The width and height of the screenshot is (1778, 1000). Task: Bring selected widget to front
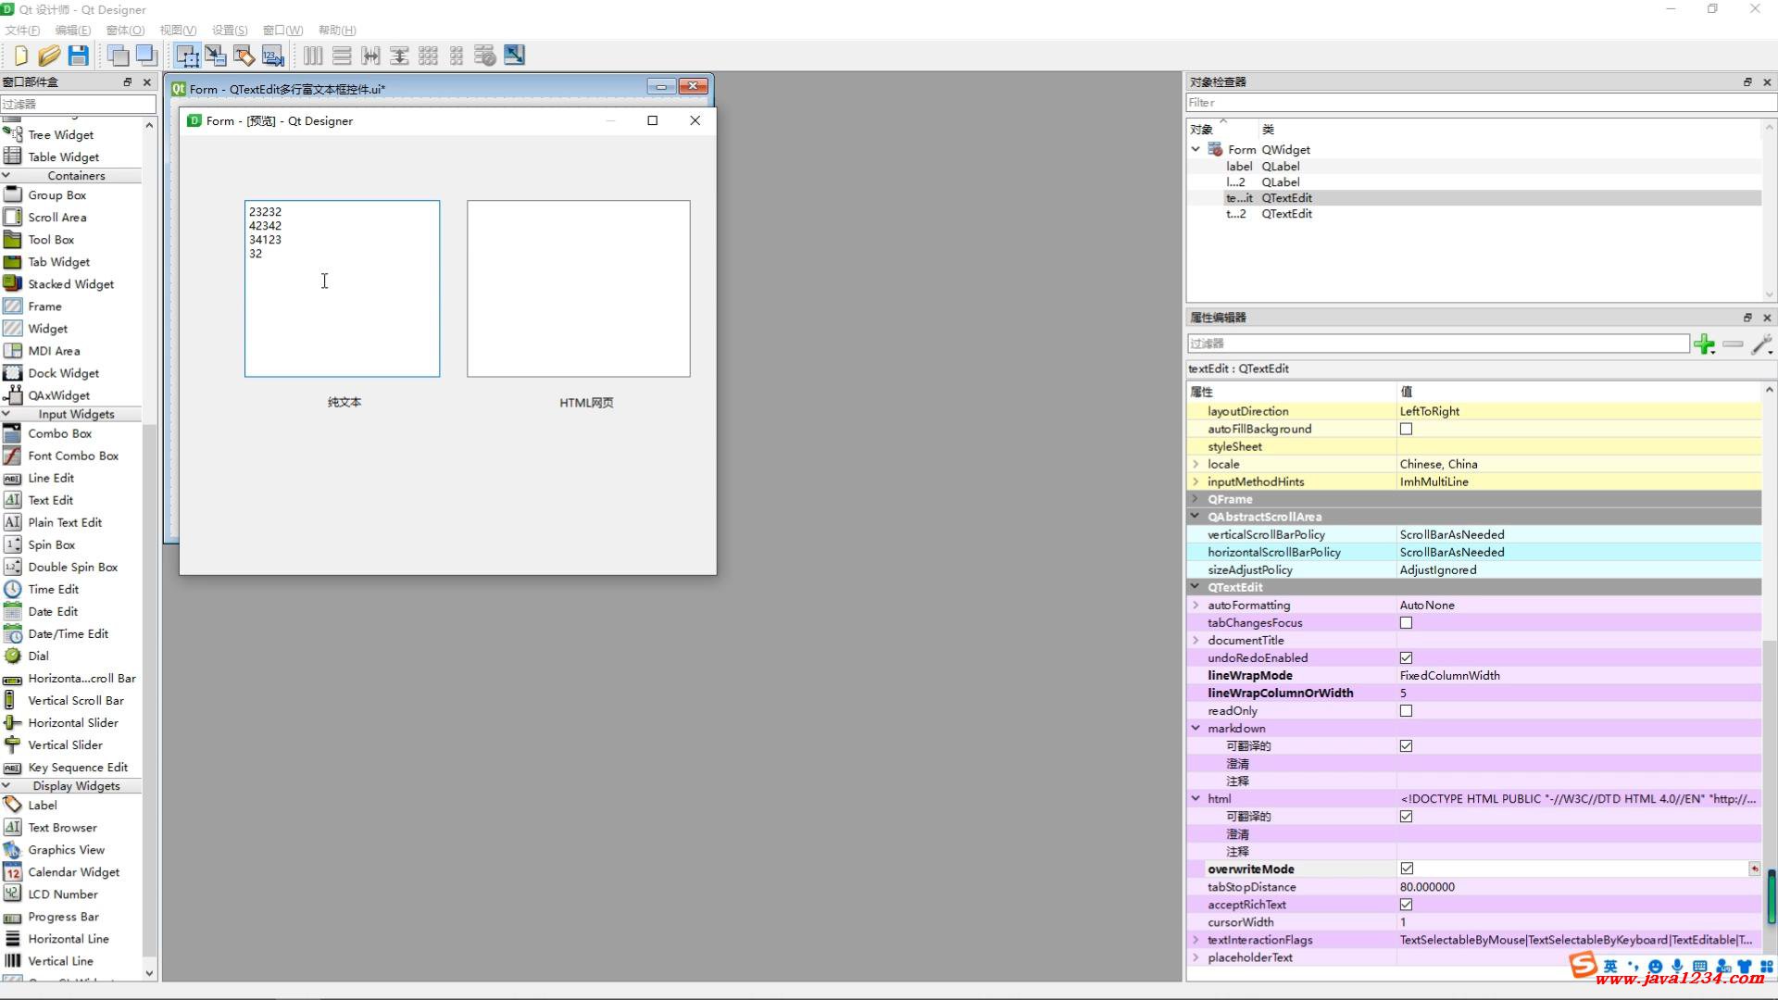click(146, 56)
